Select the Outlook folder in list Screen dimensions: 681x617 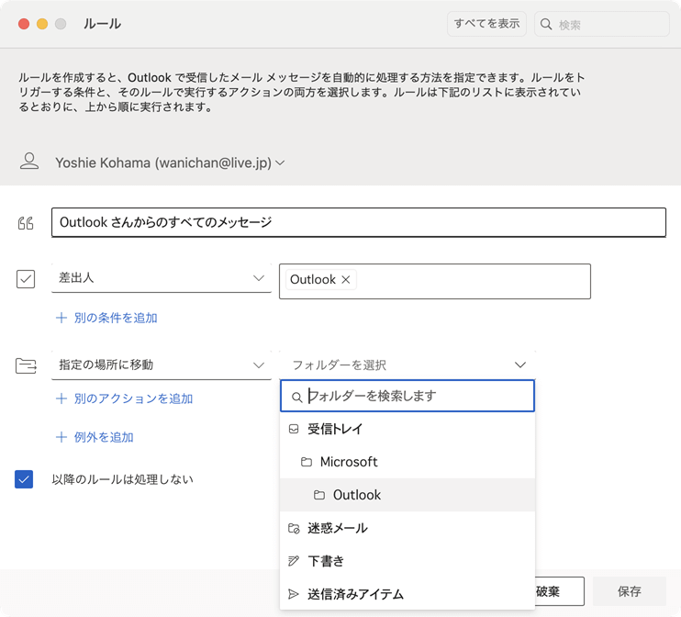356,495
